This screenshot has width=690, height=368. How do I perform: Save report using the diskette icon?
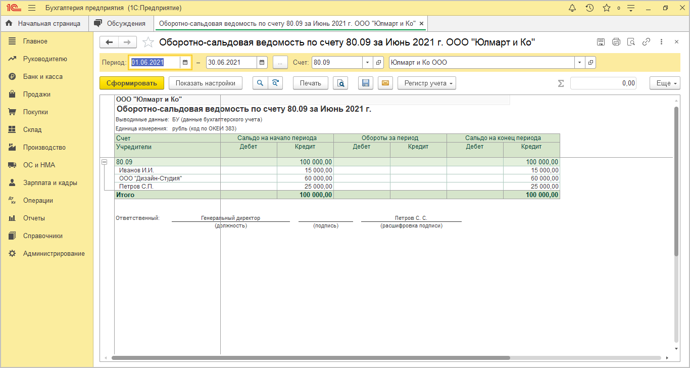coord(366,83)
